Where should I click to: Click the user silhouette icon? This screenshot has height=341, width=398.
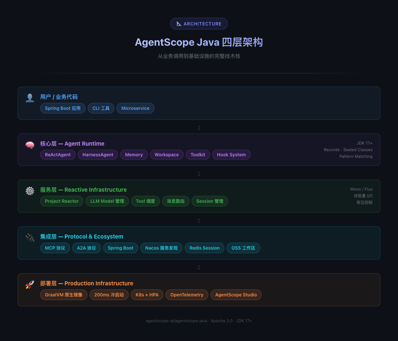pyautogui.click(x=30, y=98)
